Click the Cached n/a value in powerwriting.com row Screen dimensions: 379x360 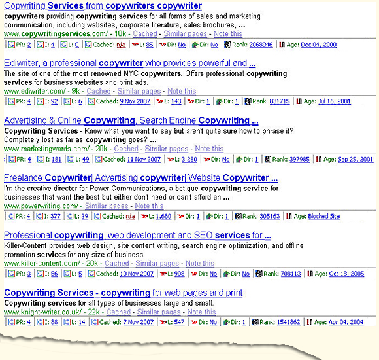tap(131, 216)
